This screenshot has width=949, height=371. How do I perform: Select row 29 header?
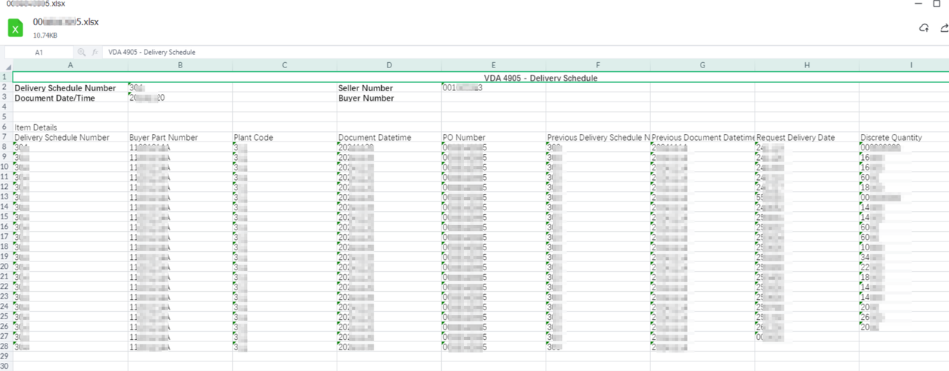coord(6,356)
